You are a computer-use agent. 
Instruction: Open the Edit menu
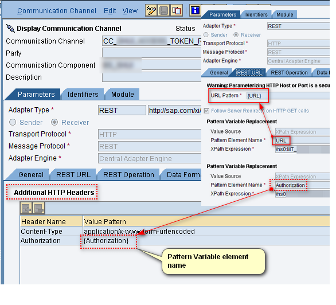[x=110, y=11]
